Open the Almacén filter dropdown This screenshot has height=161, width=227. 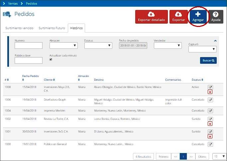click(x=63, y=45)
